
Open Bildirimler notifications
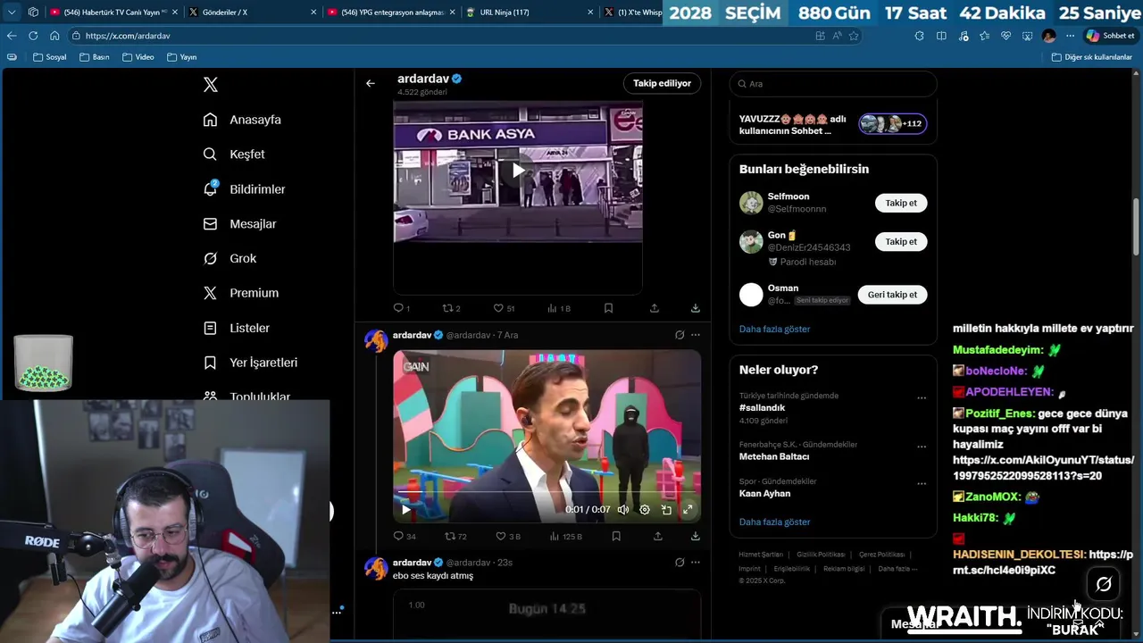[x=245, y=189]
